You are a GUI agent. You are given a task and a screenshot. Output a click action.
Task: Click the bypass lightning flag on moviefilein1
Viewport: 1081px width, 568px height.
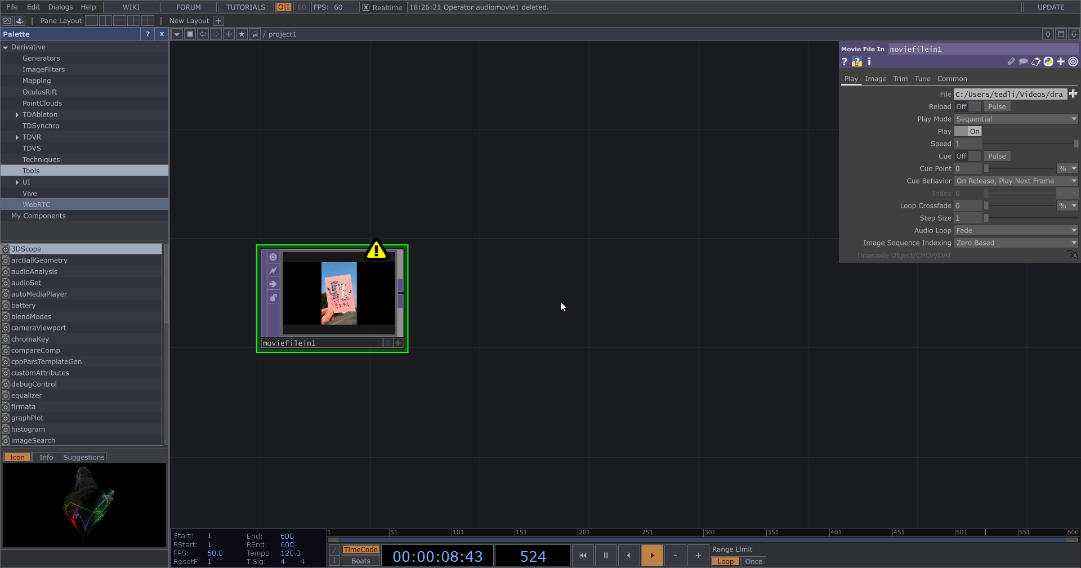click(274, 270)
